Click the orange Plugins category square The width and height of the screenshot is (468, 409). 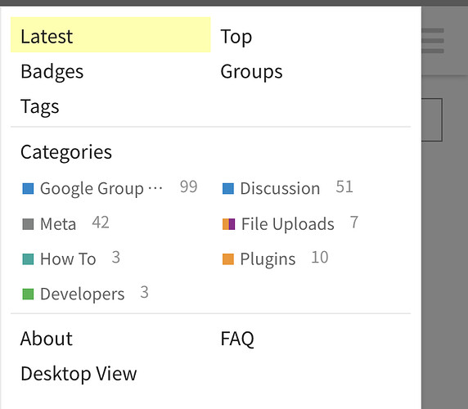pyautogui.click(x=228, y=259)
